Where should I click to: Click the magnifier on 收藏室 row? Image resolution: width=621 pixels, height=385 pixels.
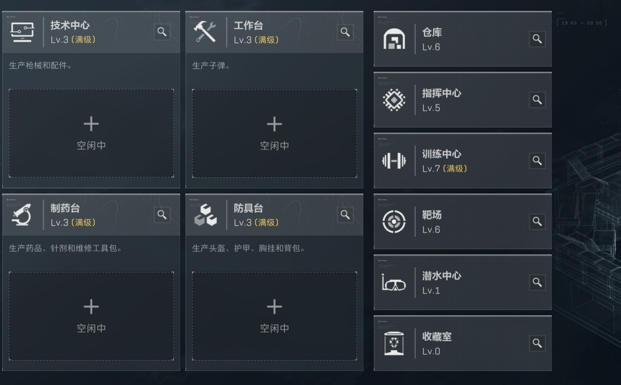537,344
